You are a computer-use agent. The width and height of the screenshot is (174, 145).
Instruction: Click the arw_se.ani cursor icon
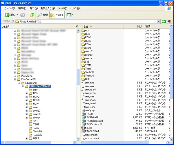(82, 99)
